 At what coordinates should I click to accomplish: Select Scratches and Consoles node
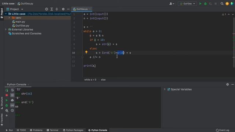coord(25,33)
